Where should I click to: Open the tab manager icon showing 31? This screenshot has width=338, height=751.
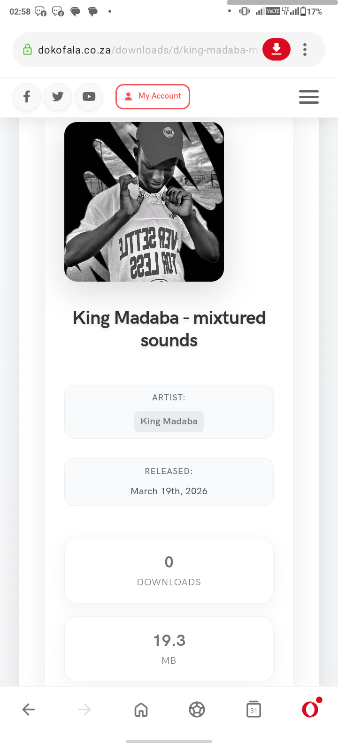click(x=253, y=709)
